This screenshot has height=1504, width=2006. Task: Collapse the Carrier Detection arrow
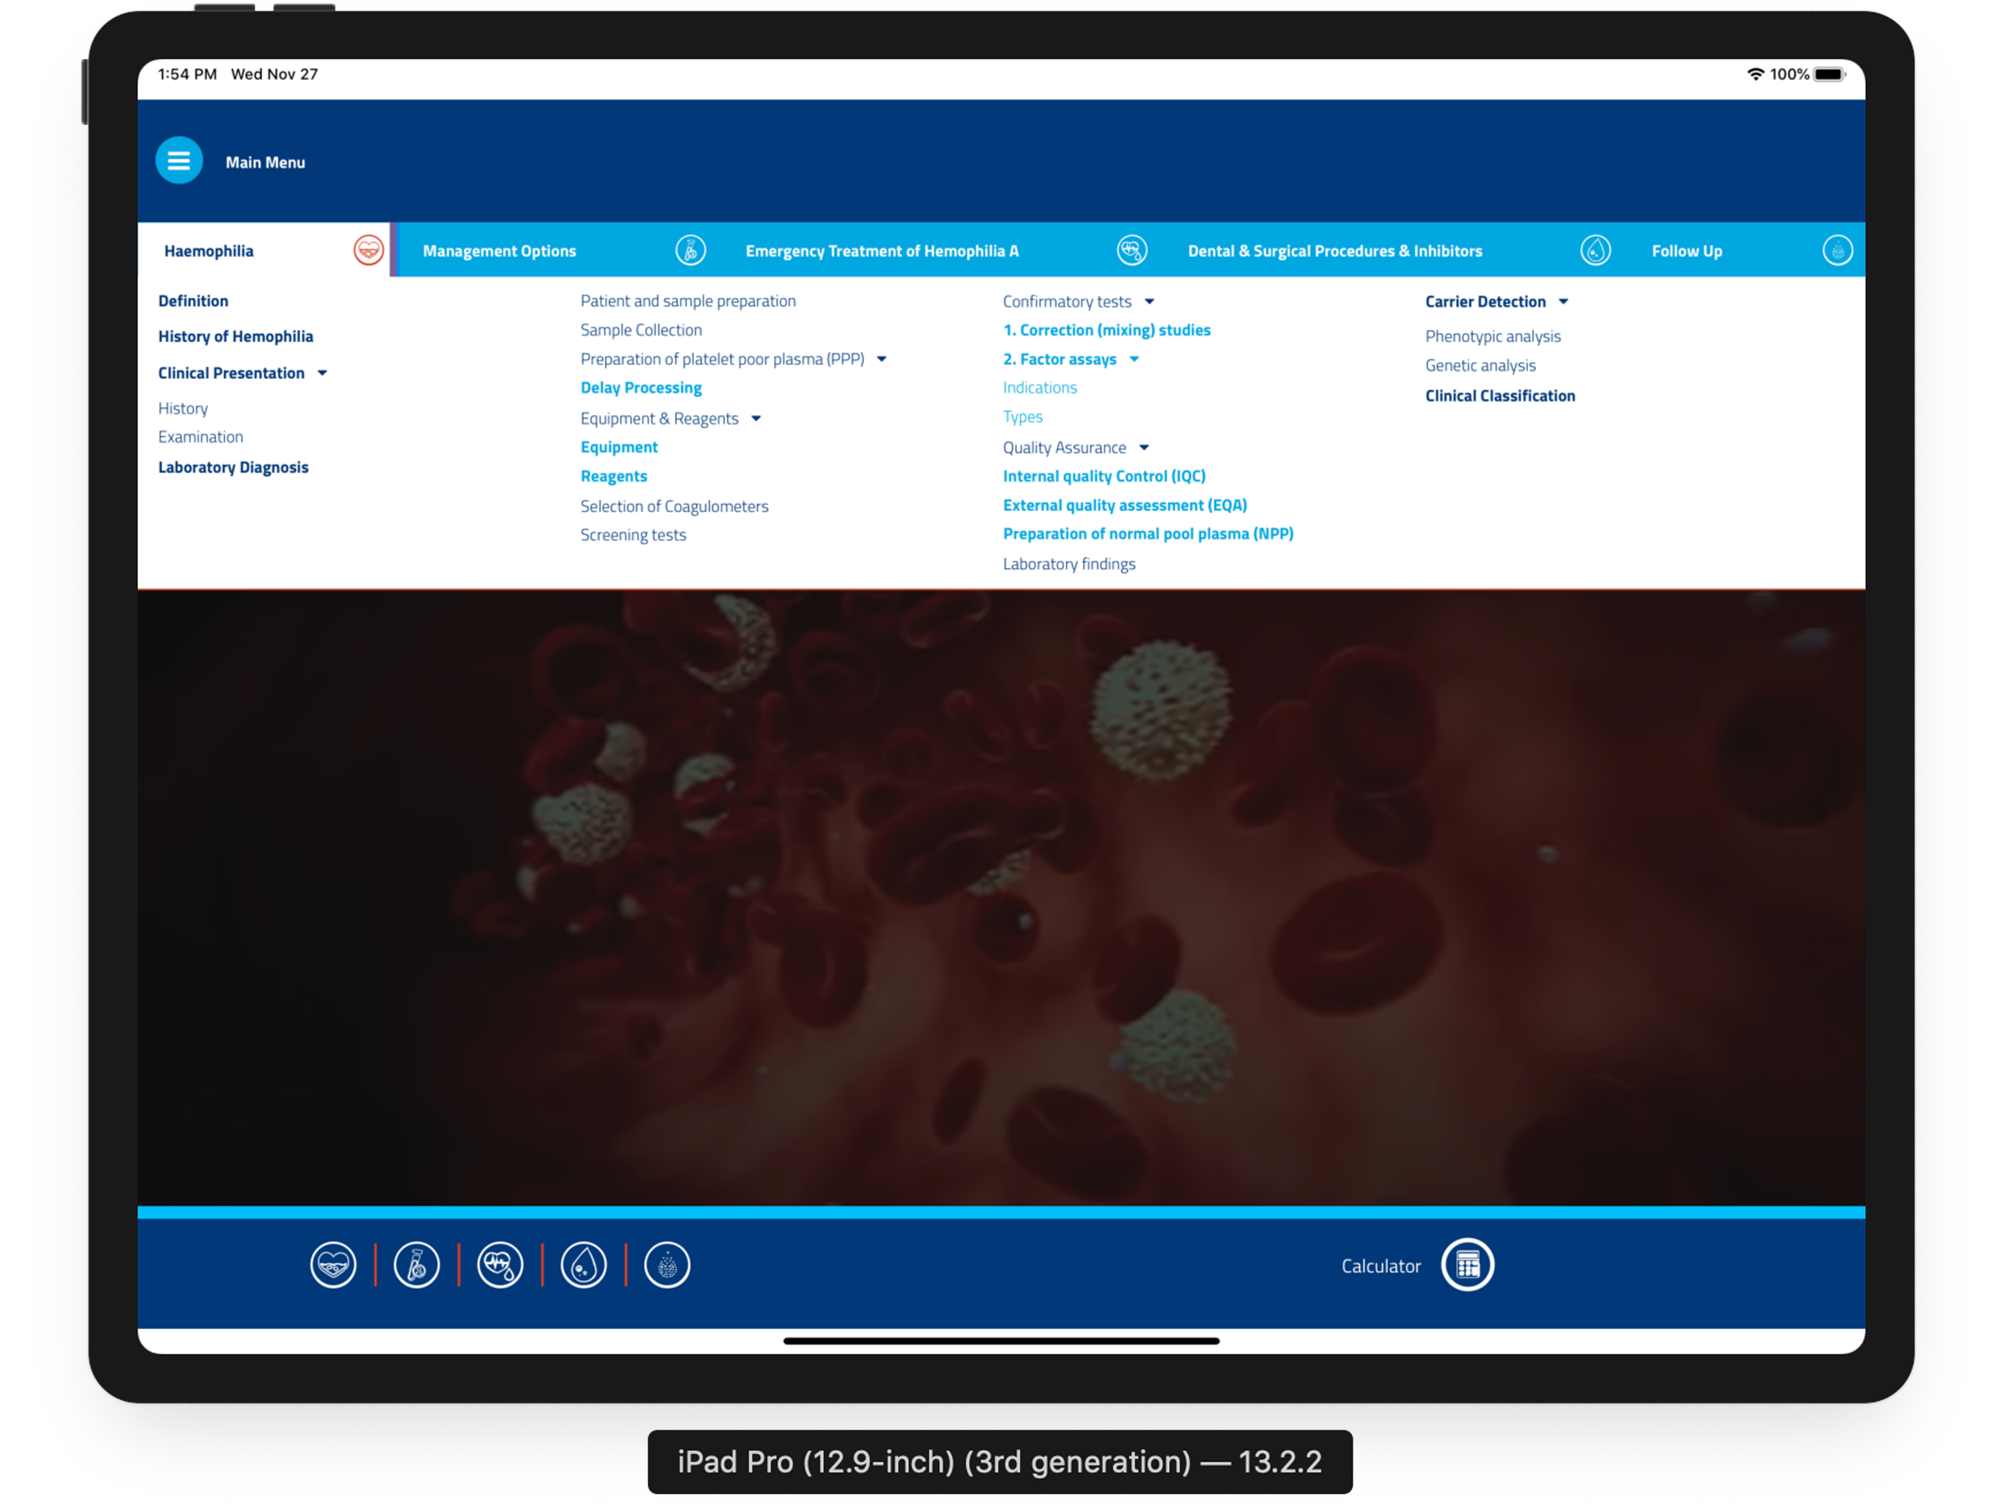coord(1563,302)
